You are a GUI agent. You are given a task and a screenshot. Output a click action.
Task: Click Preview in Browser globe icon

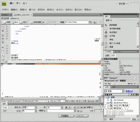pos(95,22)
